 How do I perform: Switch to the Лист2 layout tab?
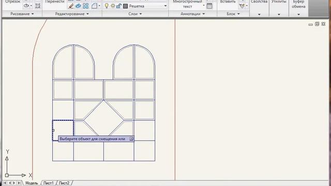point(64,183)
